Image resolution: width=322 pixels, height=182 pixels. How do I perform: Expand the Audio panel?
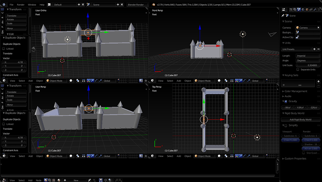point(287,96)
